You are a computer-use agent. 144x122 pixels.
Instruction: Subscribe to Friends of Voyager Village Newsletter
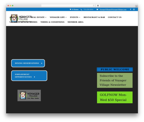[115, 80]
